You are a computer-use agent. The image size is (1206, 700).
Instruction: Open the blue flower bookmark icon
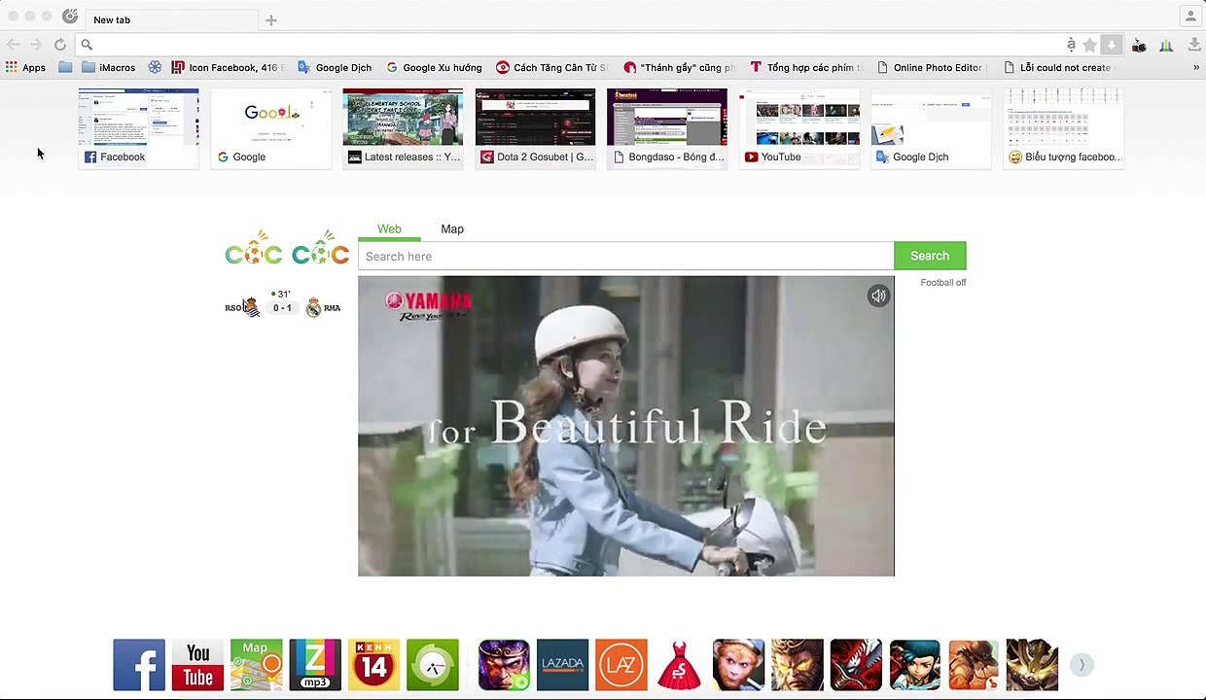[x=155, y=67]
